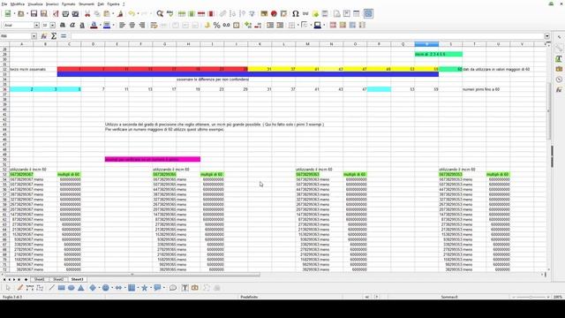The image size is (565, 318).
Task: Open the File menu
Action: coord(4,4)
